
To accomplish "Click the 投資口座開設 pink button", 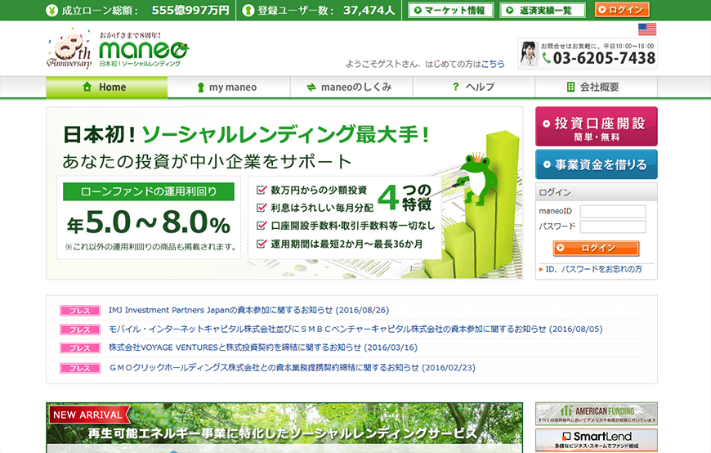I will tap(597, 127).
